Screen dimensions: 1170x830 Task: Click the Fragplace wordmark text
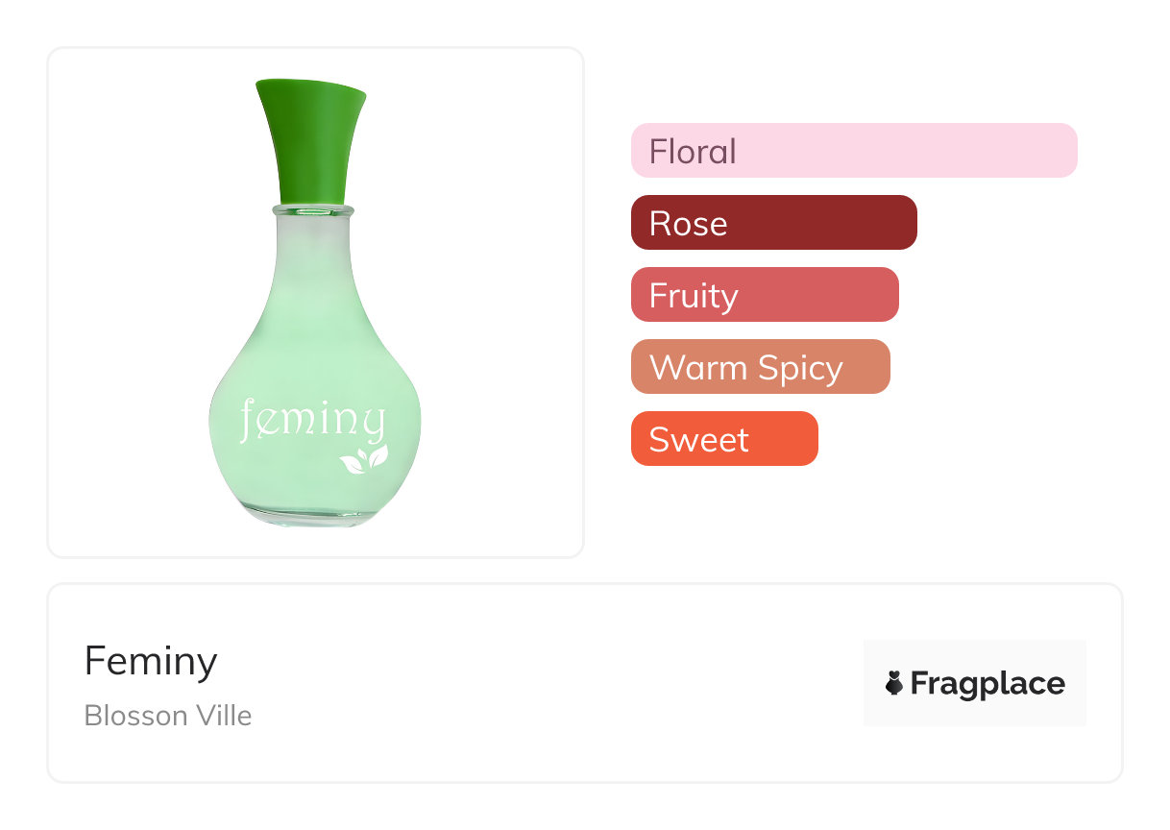click(987, 684)
